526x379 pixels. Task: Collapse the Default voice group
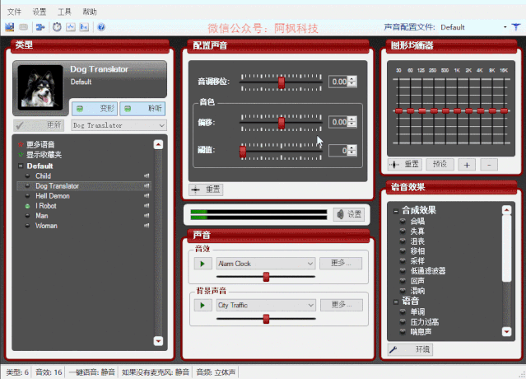coord(21,166)
